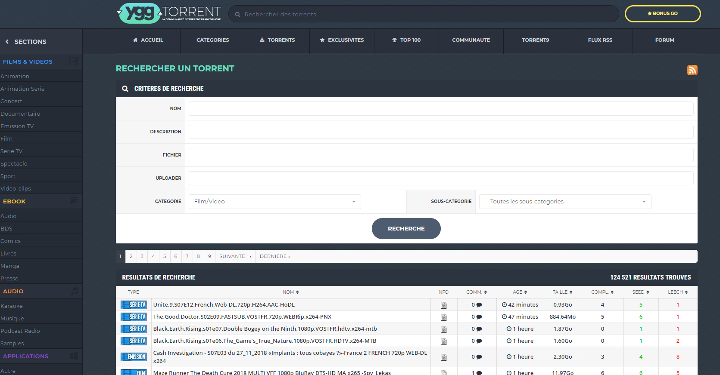
Task: Open Categories menu item
Action: (x=213, y=40)
